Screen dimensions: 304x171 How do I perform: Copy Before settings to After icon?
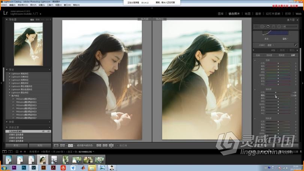click(x=99, y=145)
